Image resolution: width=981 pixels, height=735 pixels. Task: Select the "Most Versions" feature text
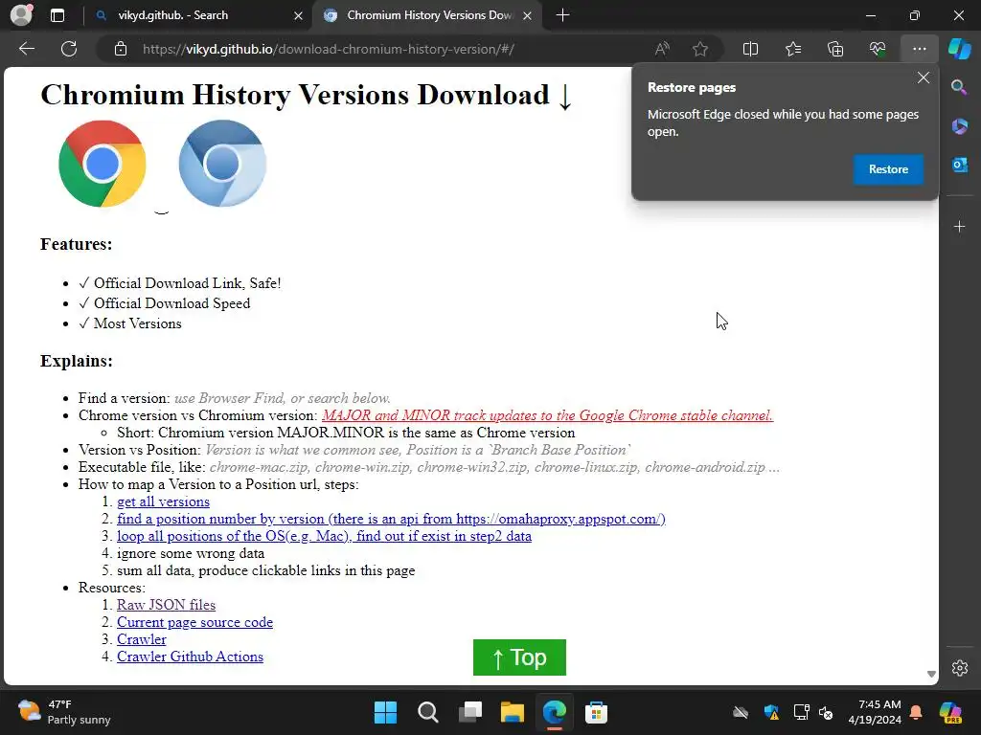pos(138,323)
